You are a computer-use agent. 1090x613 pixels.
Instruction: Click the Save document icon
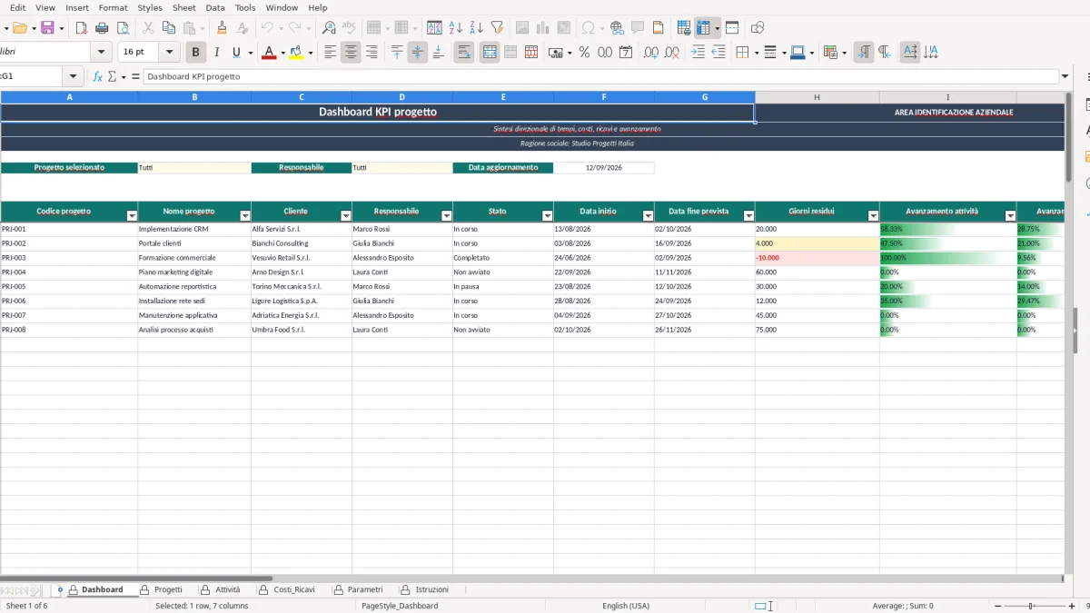point(48,28)
